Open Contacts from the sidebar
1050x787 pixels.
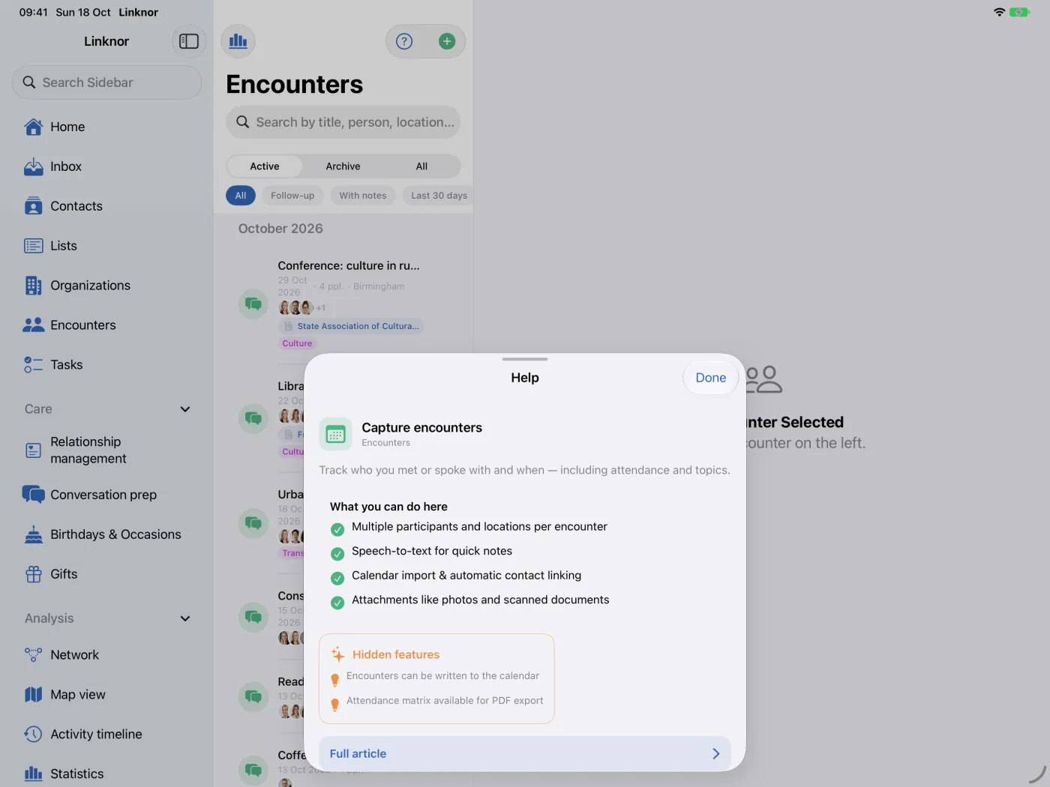[106, 206]
